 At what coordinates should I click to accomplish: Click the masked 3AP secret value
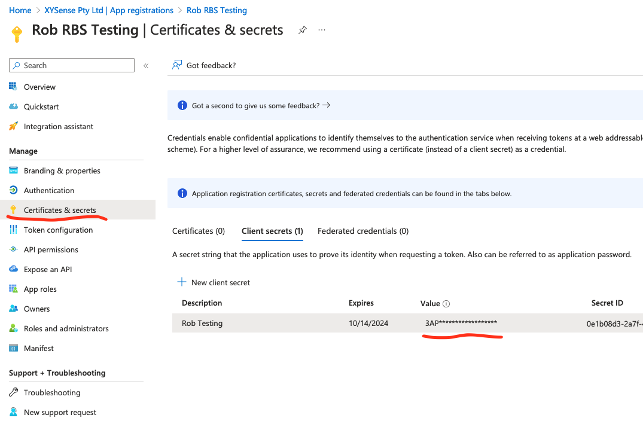click(x=461, y=323)
